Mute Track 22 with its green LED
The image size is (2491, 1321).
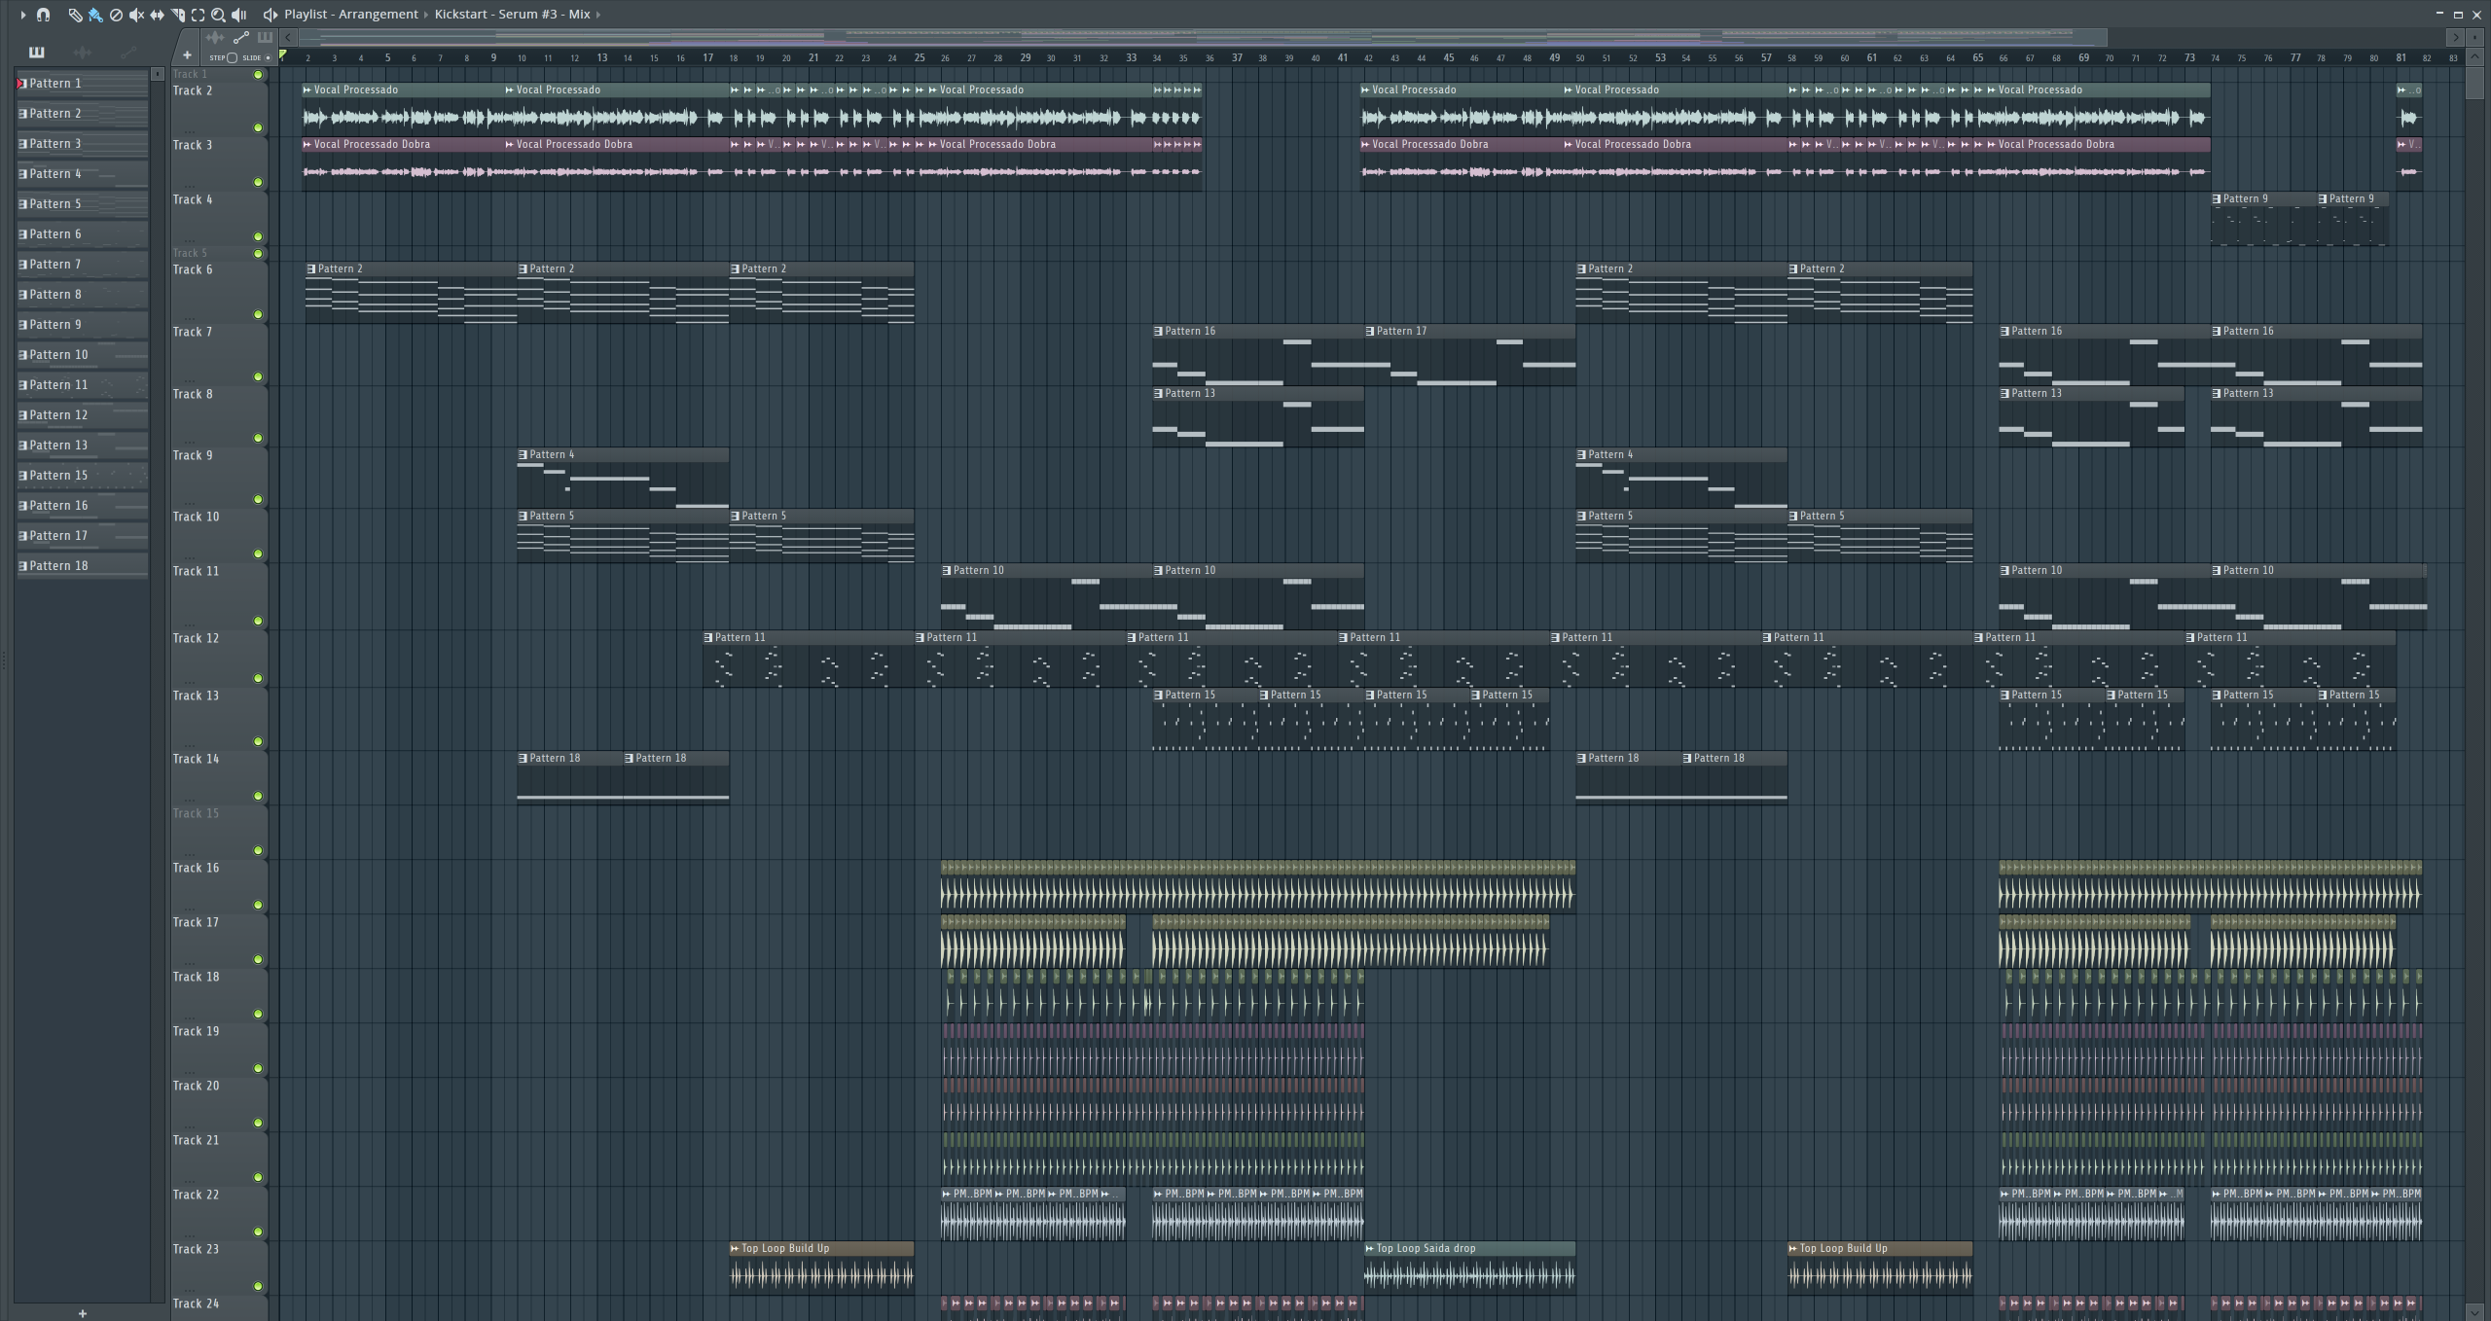click(x=258, y=1232)
